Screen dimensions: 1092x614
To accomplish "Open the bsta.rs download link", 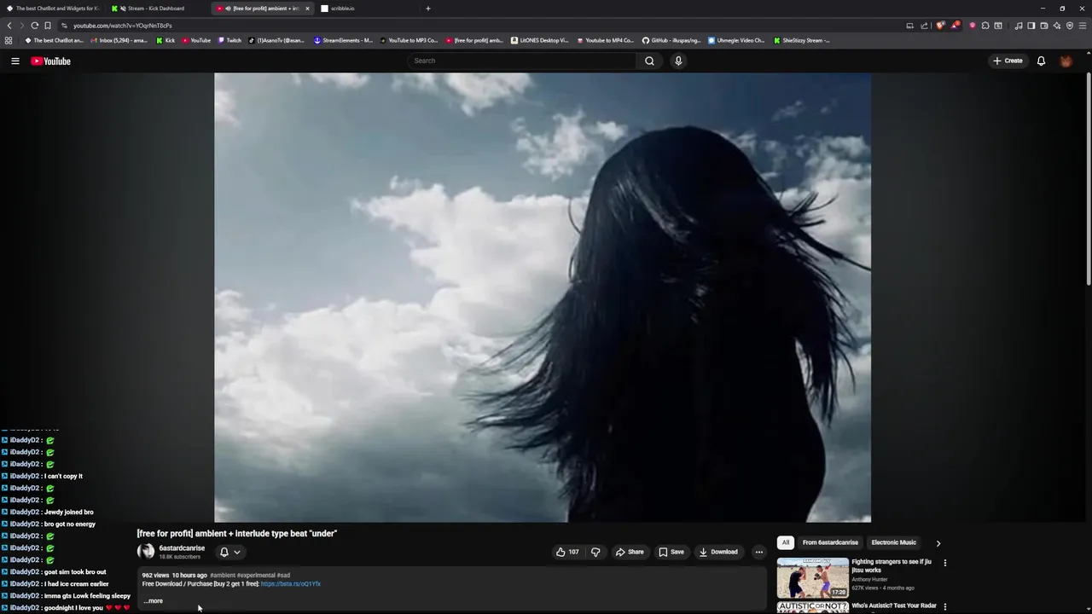I will coord(291,584).
